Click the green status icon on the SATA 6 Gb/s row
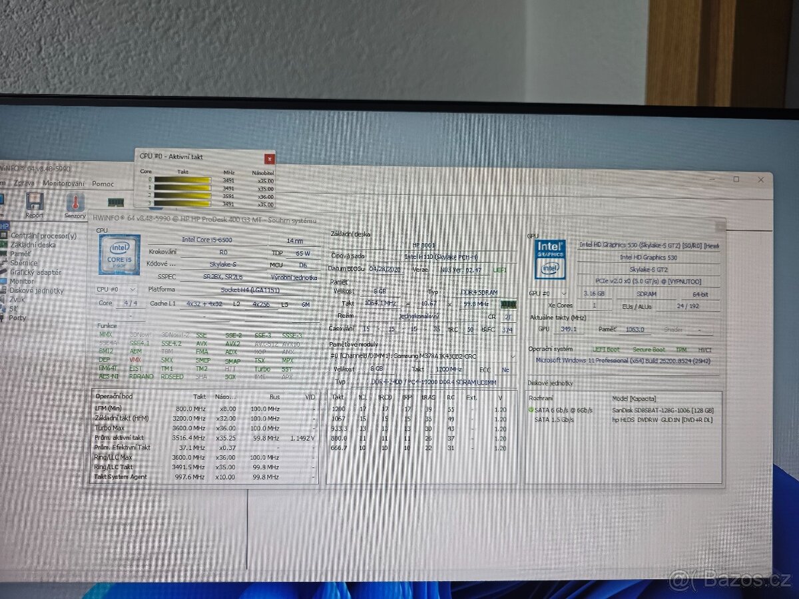This screenshot has height=599, width=799. pyautogui.click(x=531, y=410)
